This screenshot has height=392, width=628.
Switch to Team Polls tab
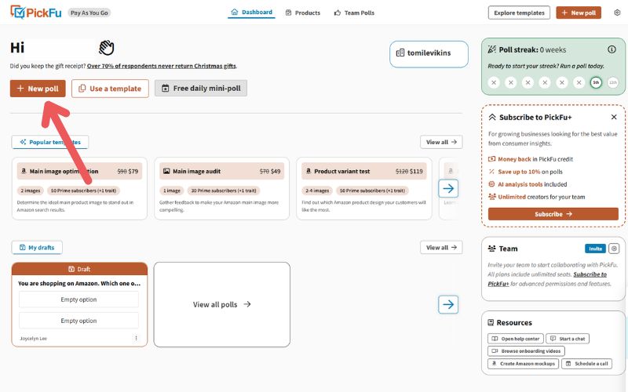coord(355,13)
